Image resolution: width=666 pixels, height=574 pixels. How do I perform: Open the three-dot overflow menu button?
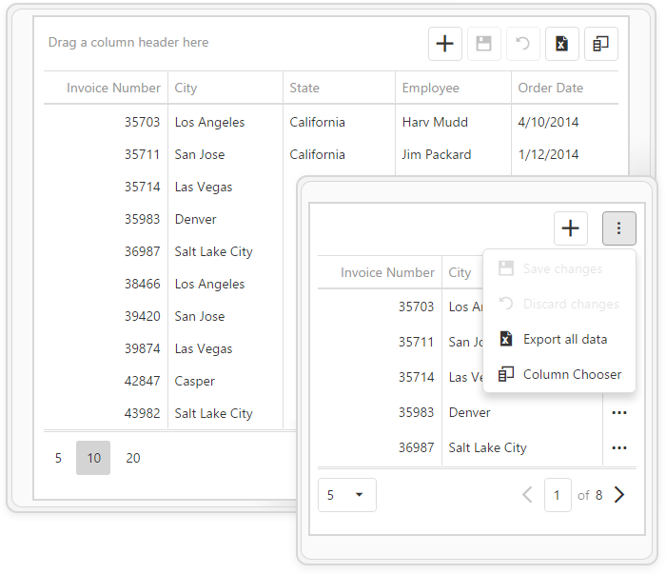coord(618,228)
